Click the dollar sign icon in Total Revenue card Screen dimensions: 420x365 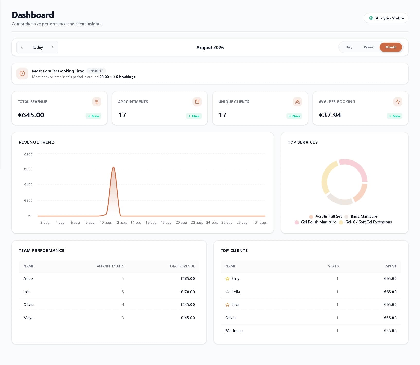click(x=97, y=102)
